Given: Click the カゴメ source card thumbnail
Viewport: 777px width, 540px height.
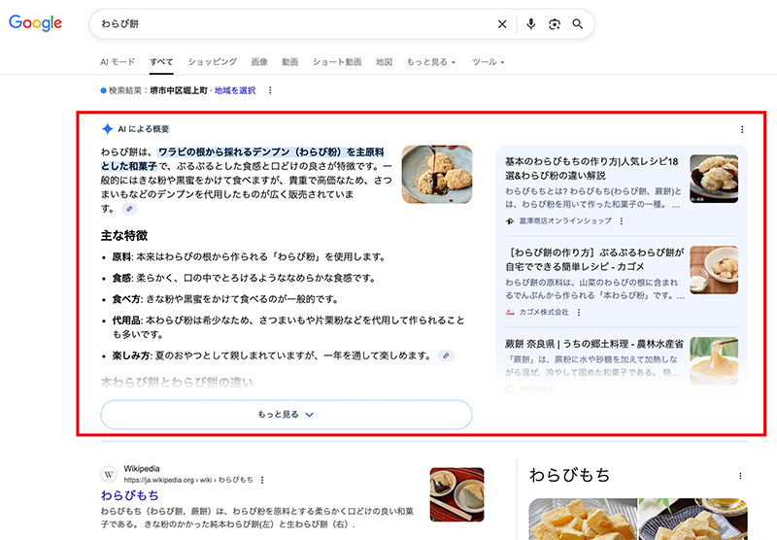Looking at the screenshot, I should tap(714, 270).
